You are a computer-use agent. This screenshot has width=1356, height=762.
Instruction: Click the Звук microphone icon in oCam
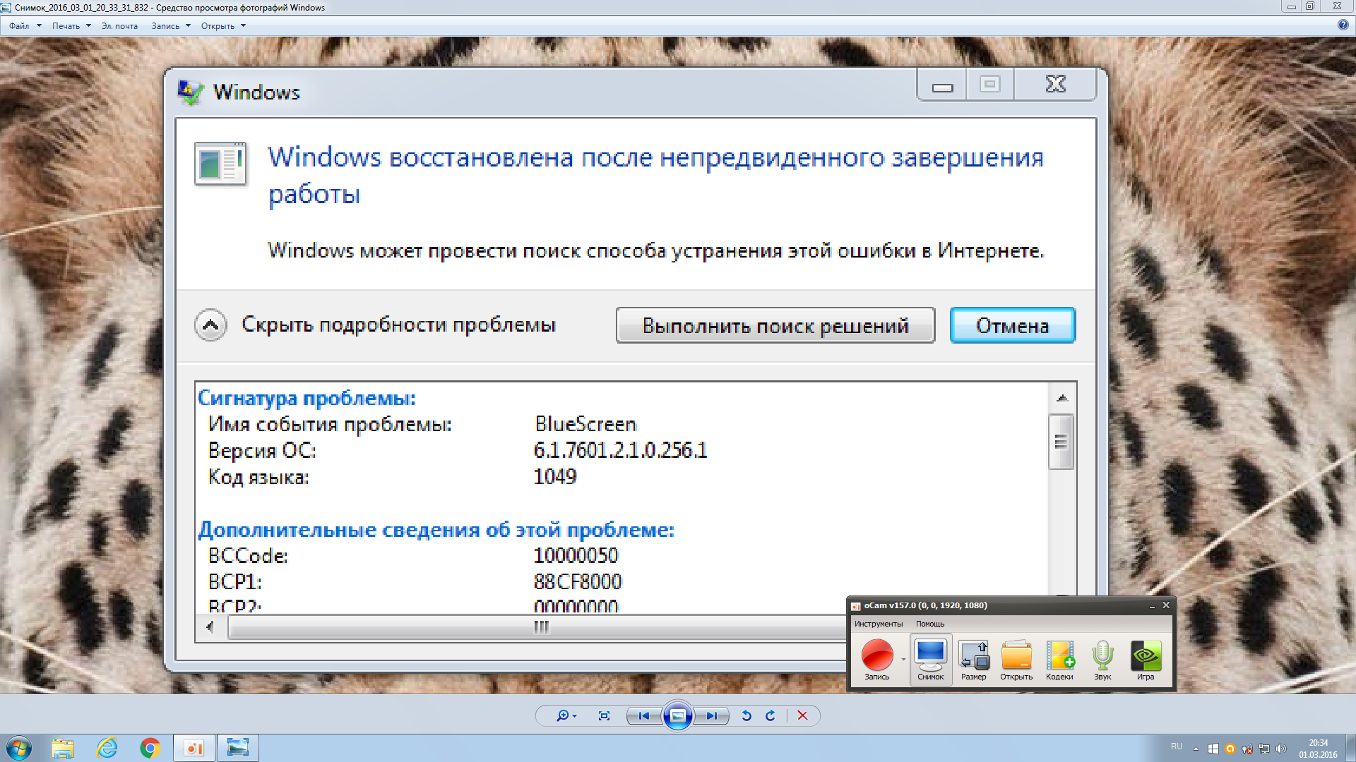pyautogui.click(x=1102, y=660)
